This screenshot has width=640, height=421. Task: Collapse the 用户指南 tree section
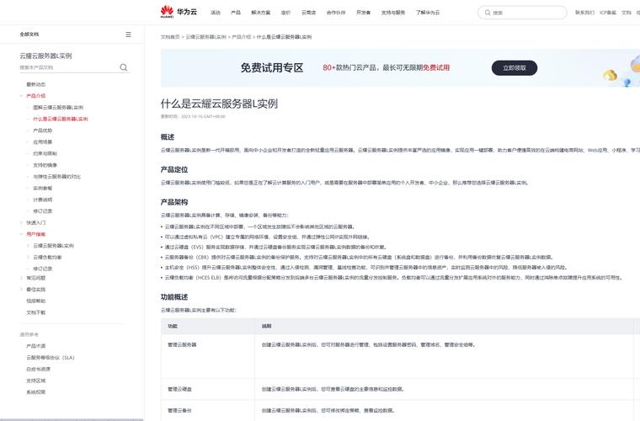click(21, 234)
